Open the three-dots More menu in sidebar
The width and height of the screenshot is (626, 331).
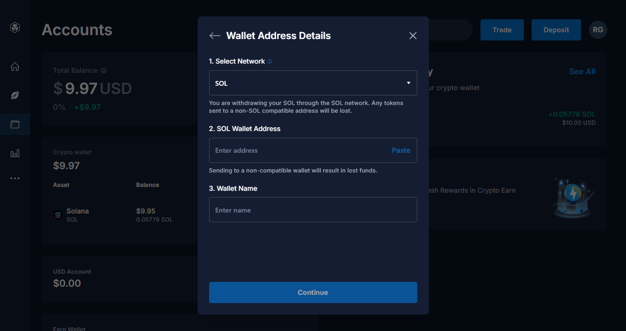[15, 178]
